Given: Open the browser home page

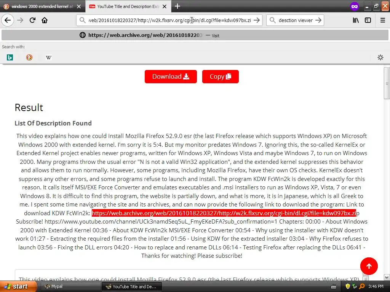Looking at the screenshot, I should (45, 20).
